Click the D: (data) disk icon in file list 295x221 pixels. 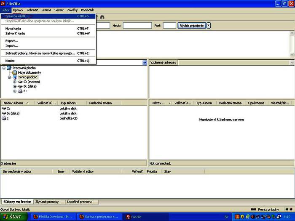click(x=4, y=113)
